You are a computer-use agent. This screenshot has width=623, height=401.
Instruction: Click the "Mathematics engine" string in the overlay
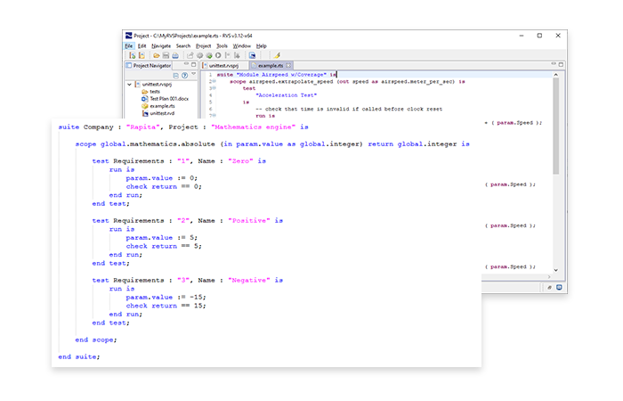254,127
